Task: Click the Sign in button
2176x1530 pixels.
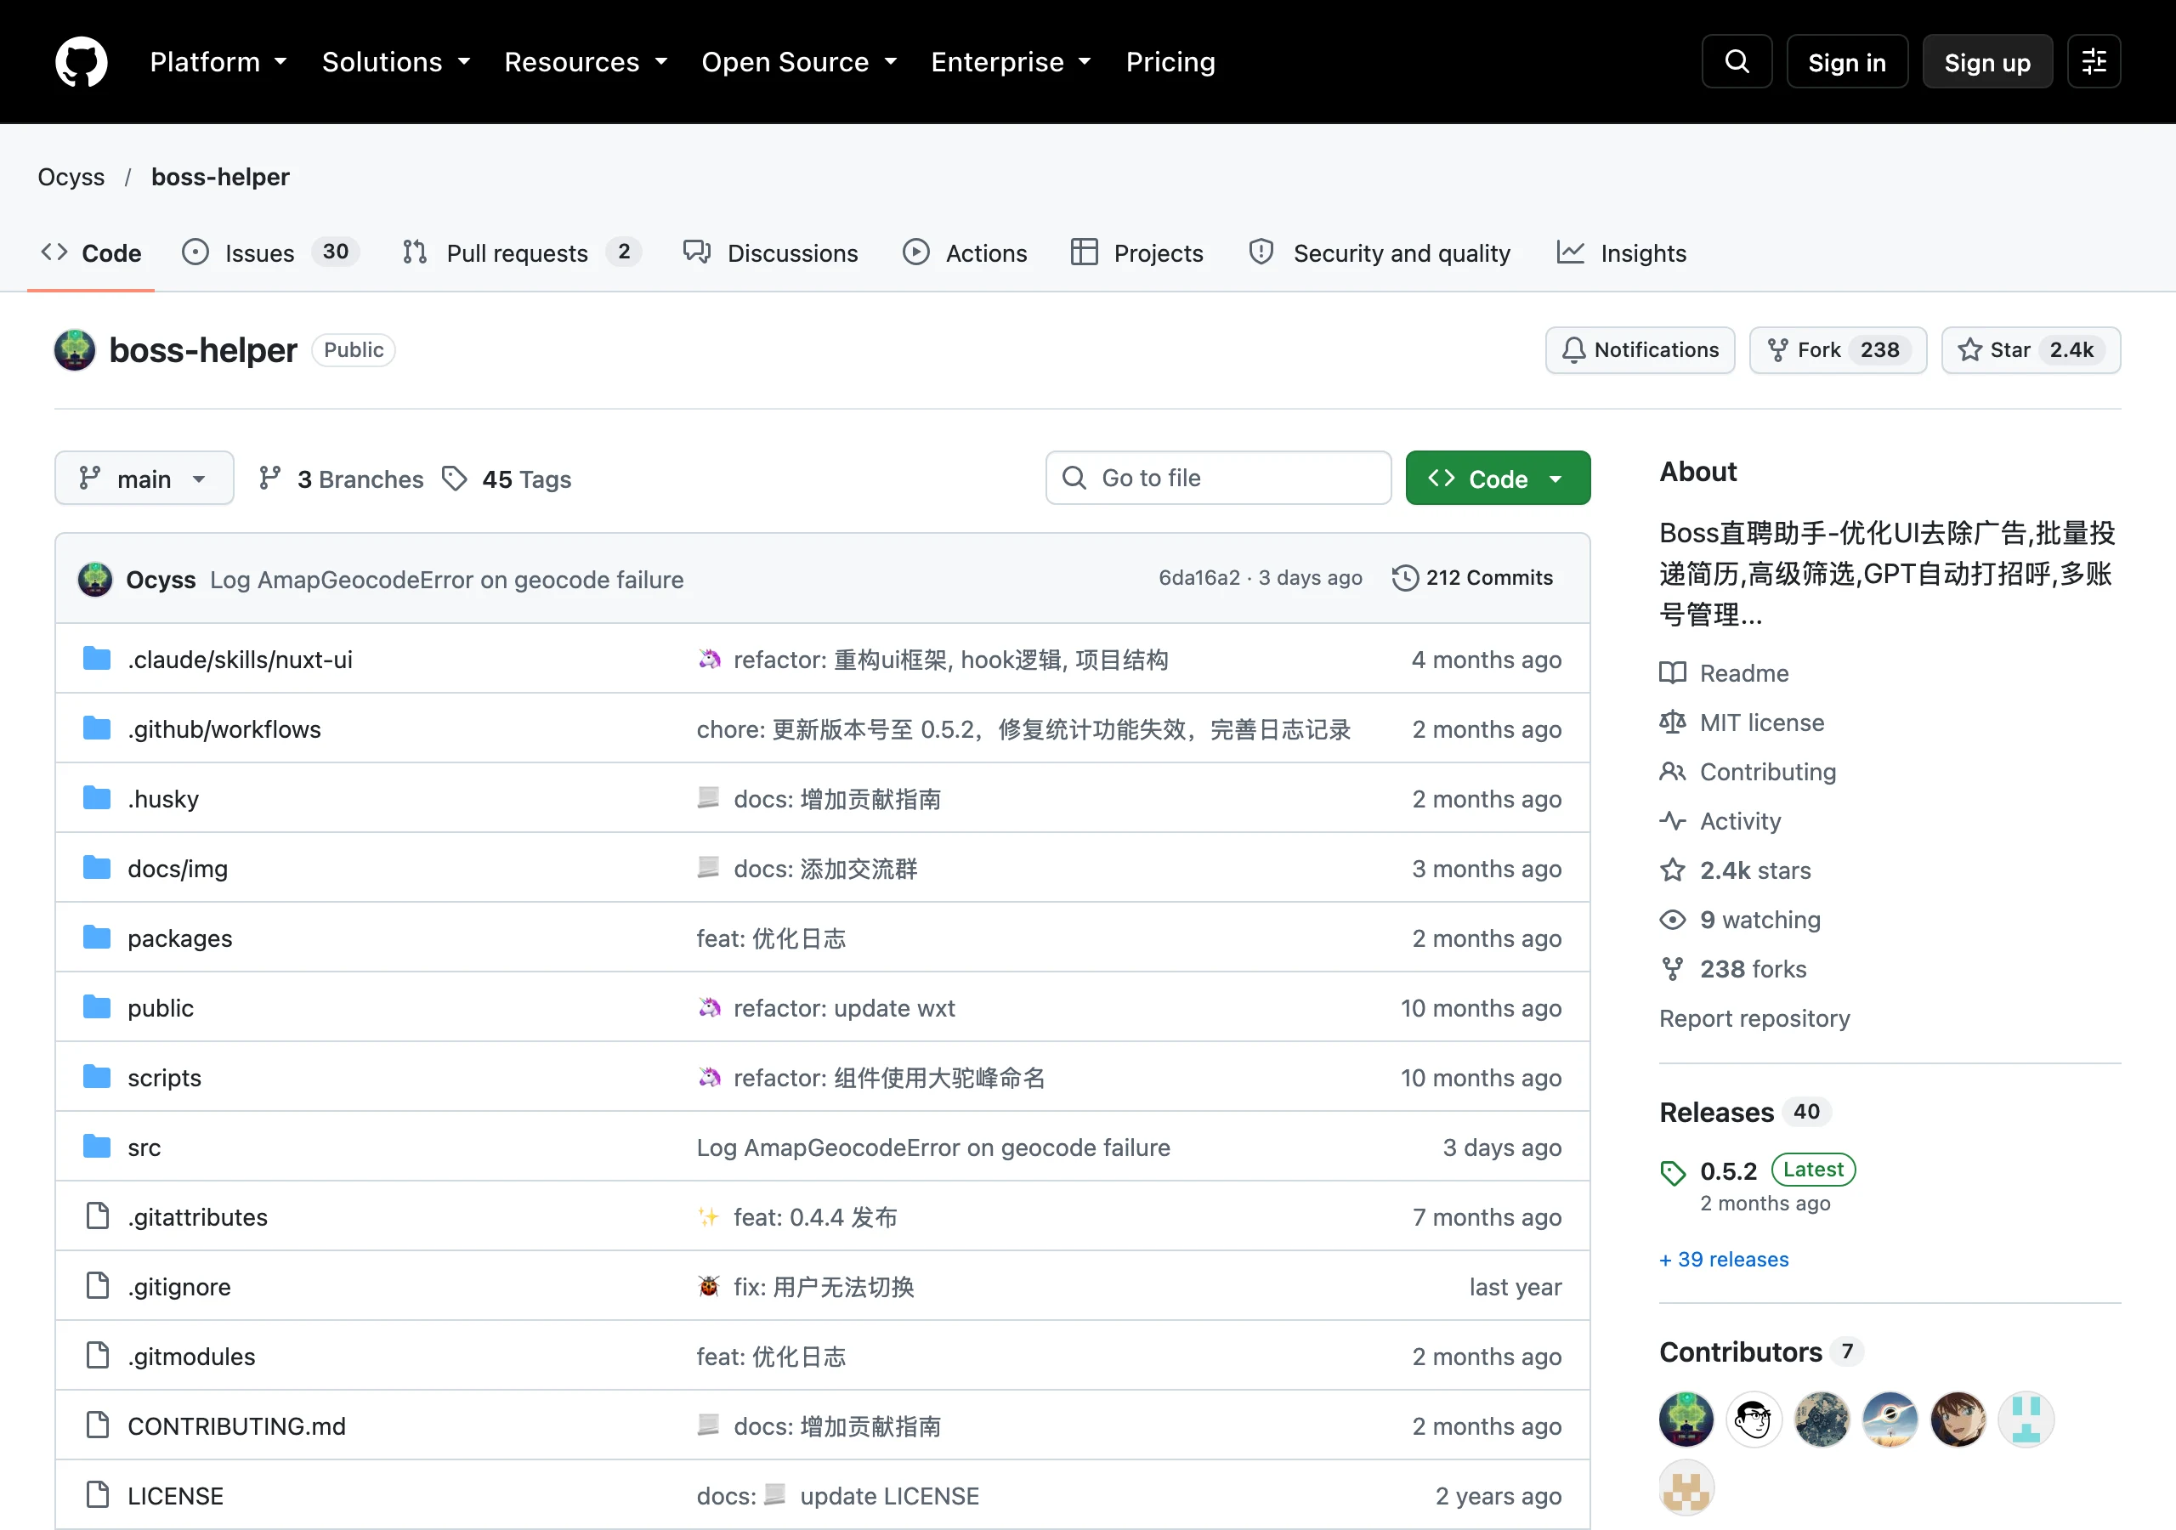Action: click(x=1846, y=61)
